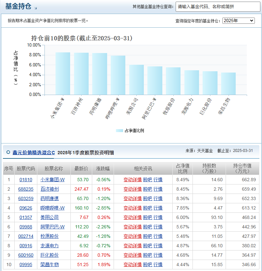
Task: Open the 百济神州 stock name link
Action: coord(49,189)
